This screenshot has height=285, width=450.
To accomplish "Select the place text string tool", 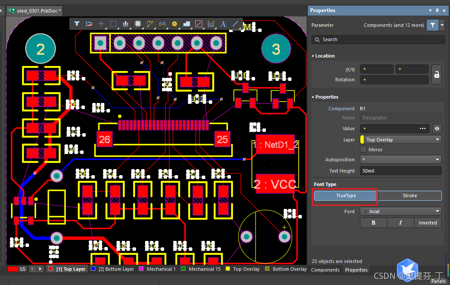I will click(223, 24).
